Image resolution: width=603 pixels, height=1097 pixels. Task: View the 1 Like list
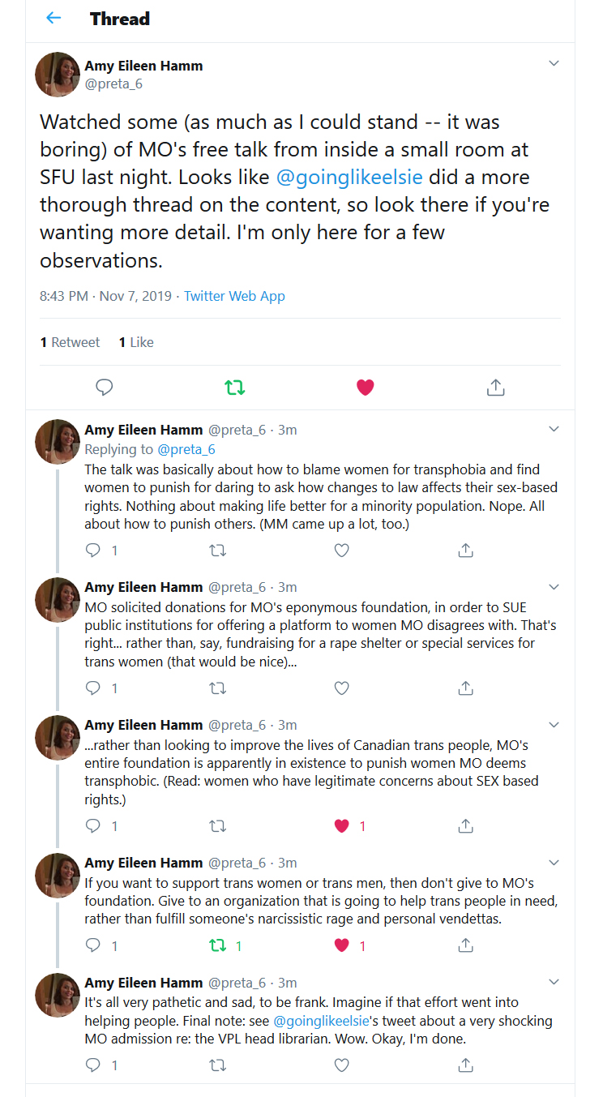click(x=136, y=342)
